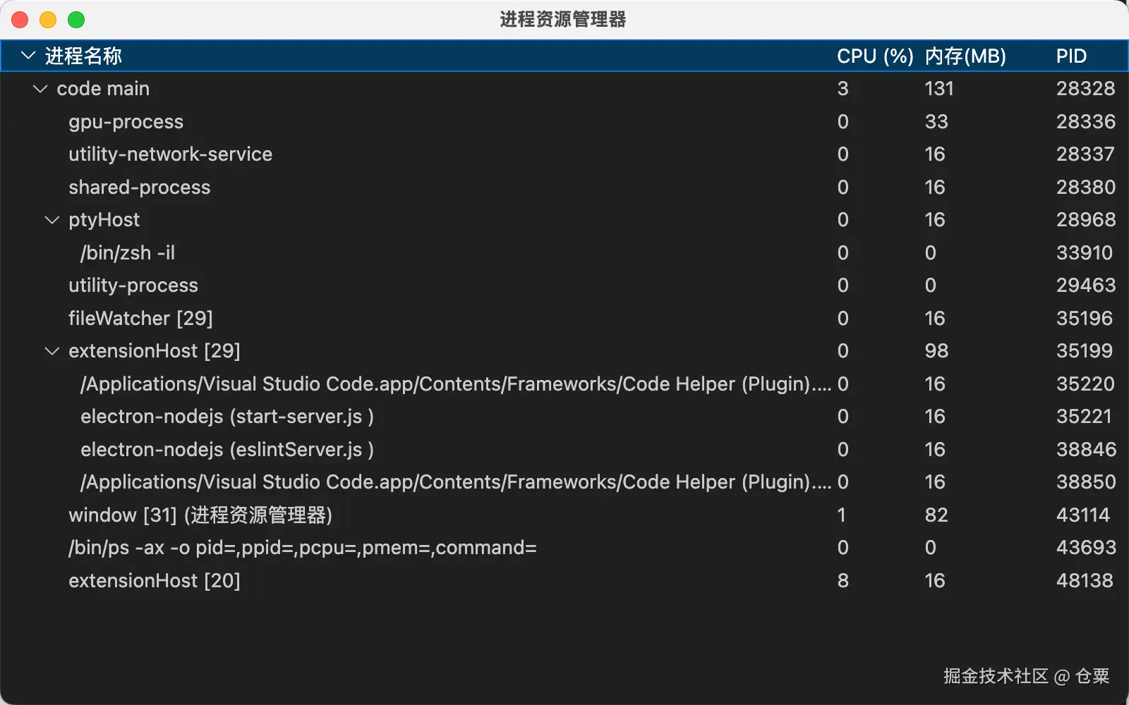This screenshot has width=1129, height=705.
Task: Select the utility-process row
Action: [x=564, y=286]
